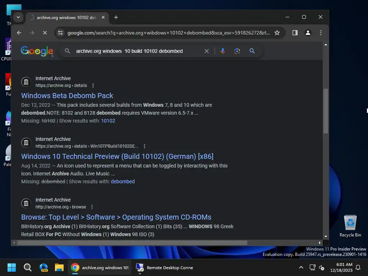Screen dimensions: 368x276
Task: Click Internet Archive favicon of German build result
Action: coord(26,143)
